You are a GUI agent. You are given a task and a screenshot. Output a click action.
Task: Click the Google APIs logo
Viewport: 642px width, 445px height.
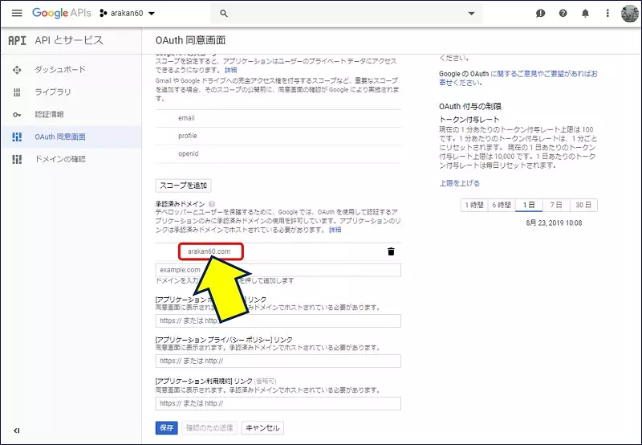(x=62, y=13)
